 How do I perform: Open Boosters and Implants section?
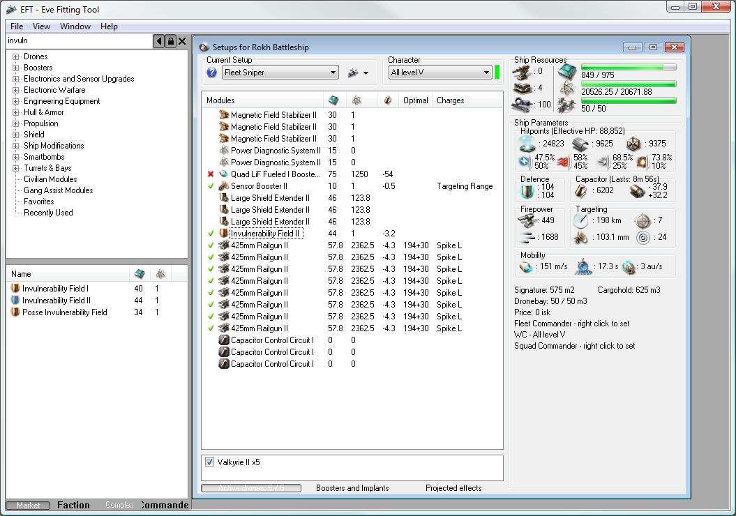pos(352,488)
